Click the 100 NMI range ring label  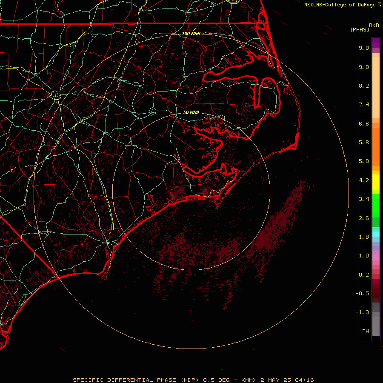(x=191, y=34)
